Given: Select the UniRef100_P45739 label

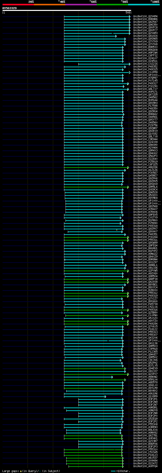Looking at the screenshot, I should 145,304.
